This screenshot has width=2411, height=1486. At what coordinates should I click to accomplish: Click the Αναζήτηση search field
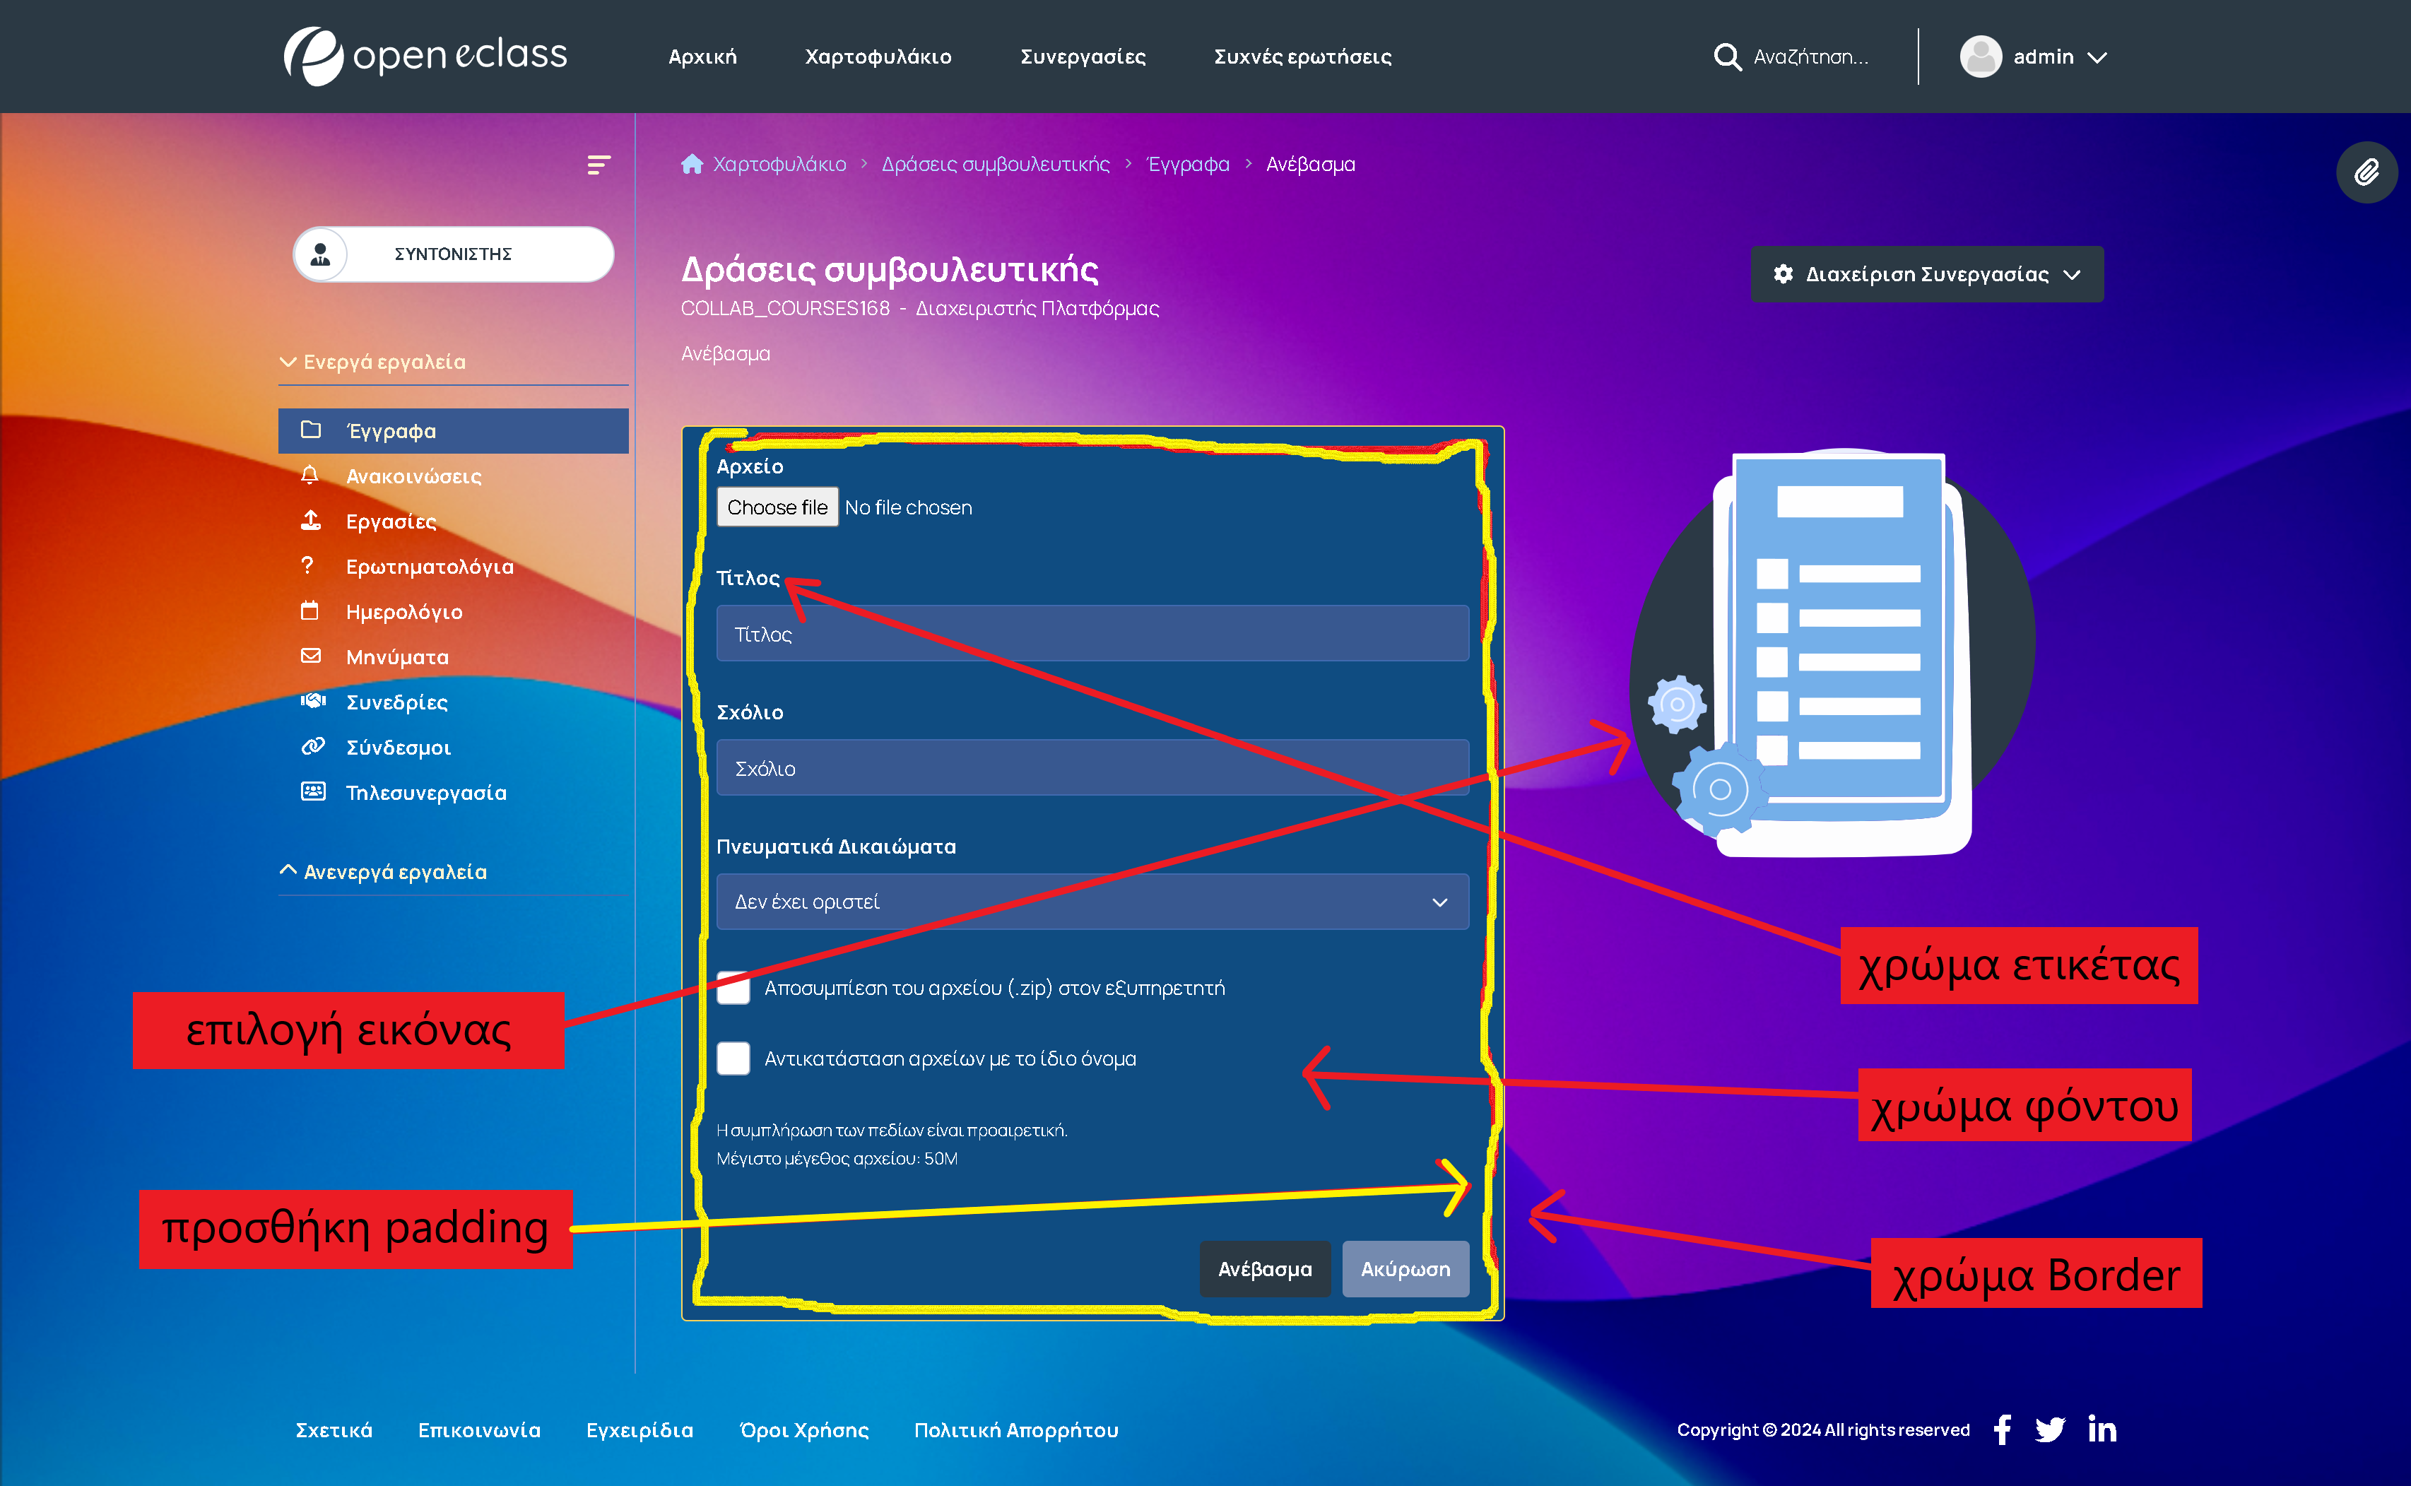coord(1812,57)
